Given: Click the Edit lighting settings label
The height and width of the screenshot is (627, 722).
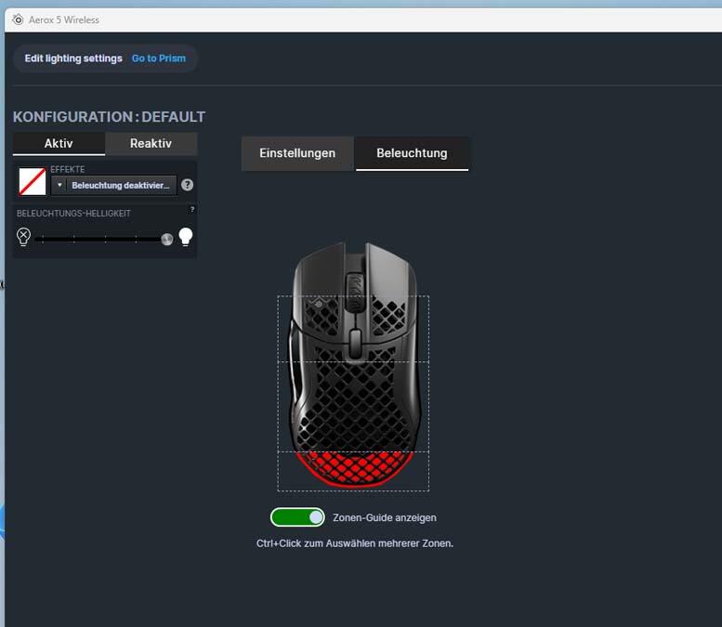Looking at the screenshot, I should 73,59.
